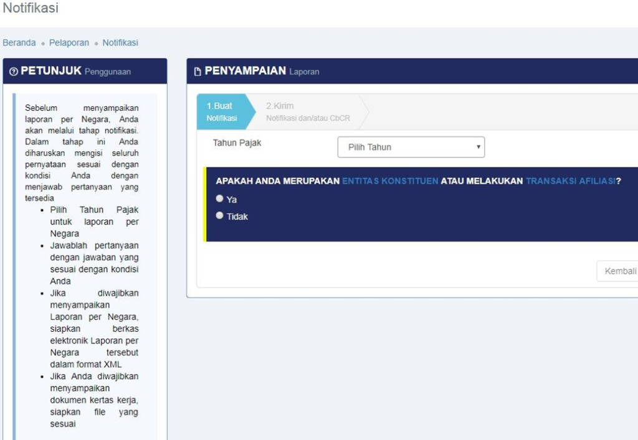Open Pelaporan from the breadcrumb
The height and width of the screenshot is (440, 638).
tap(69, 43)
